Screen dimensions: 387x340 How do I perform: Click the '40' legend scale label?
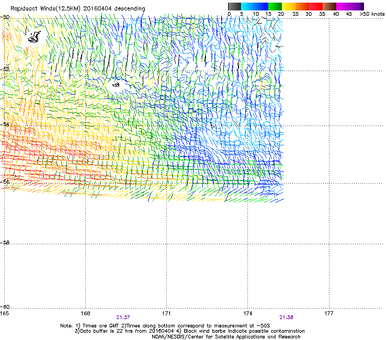pyautogui.click(x=336, y=14)
